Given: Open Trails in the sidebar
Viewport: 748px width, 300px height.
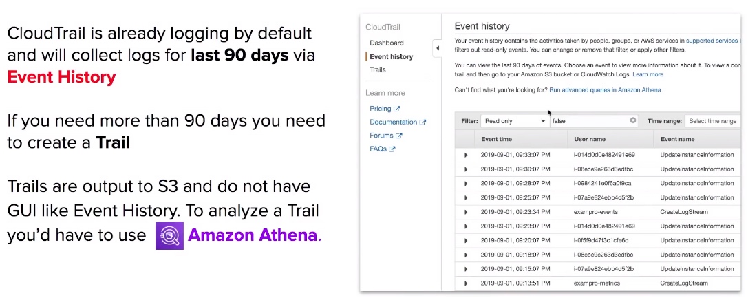Looking at the screenshot, I should (377, 69).
